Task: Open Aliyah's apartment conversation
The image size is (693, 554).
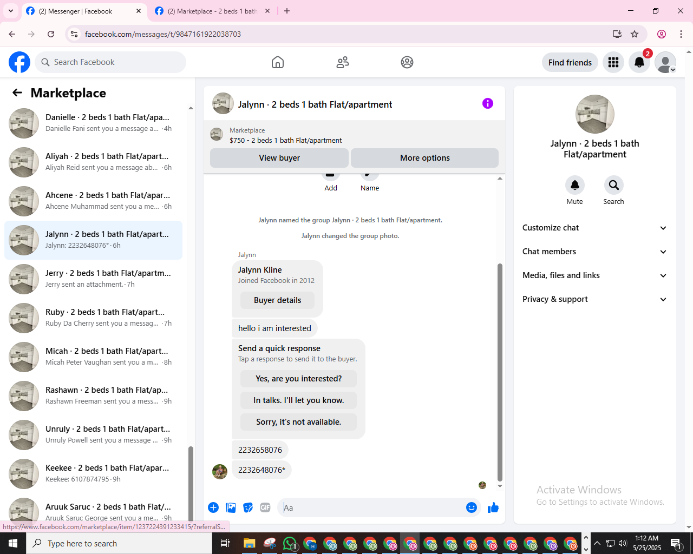Action: pyautogui.click(x=93, y=162)
